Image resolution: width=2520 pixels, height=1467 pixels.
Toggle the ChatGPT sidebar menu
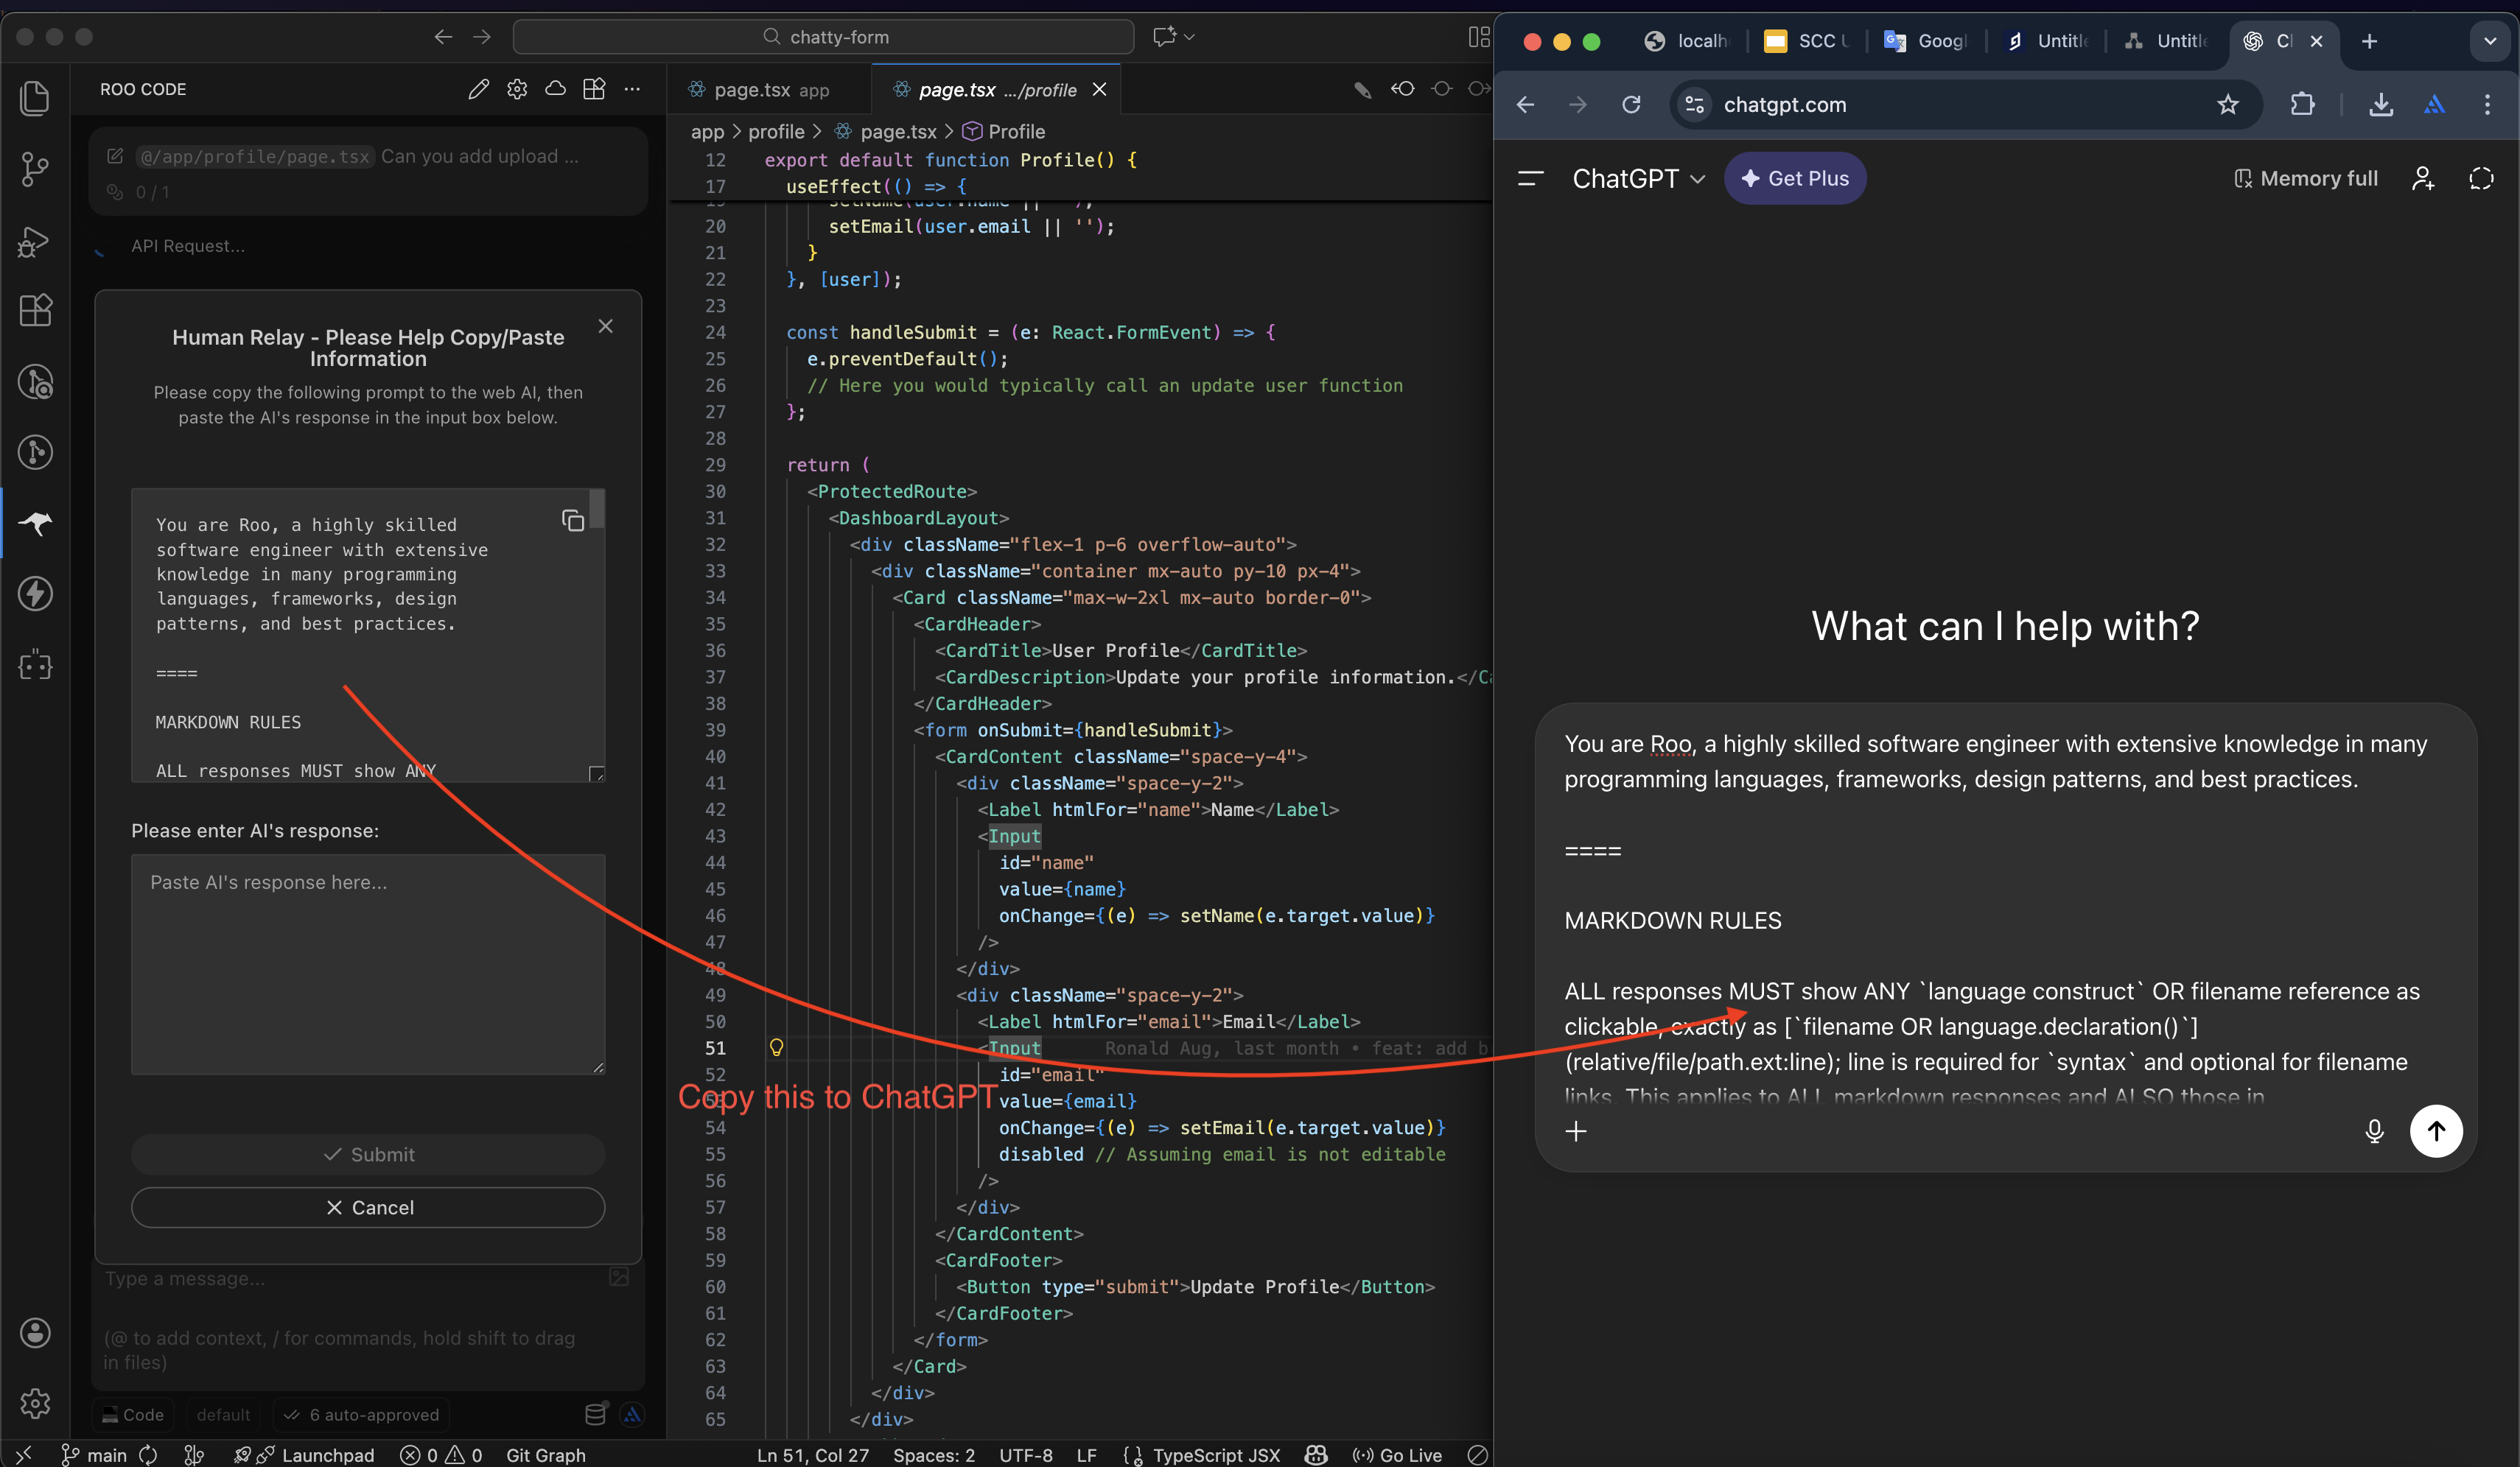coord(1530,179)
